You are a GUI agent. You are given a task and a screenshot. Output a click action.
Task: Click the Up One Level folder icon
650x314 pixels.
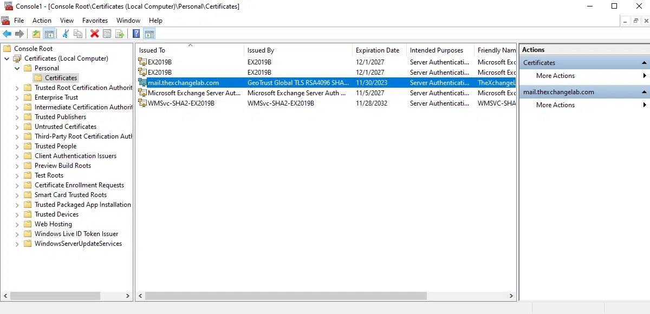tap(36, 34)
